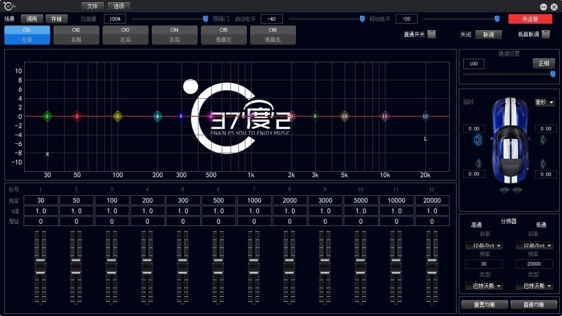Select EQ node 11 at 10k
The image size is (562, 316).
click(385, 116)
